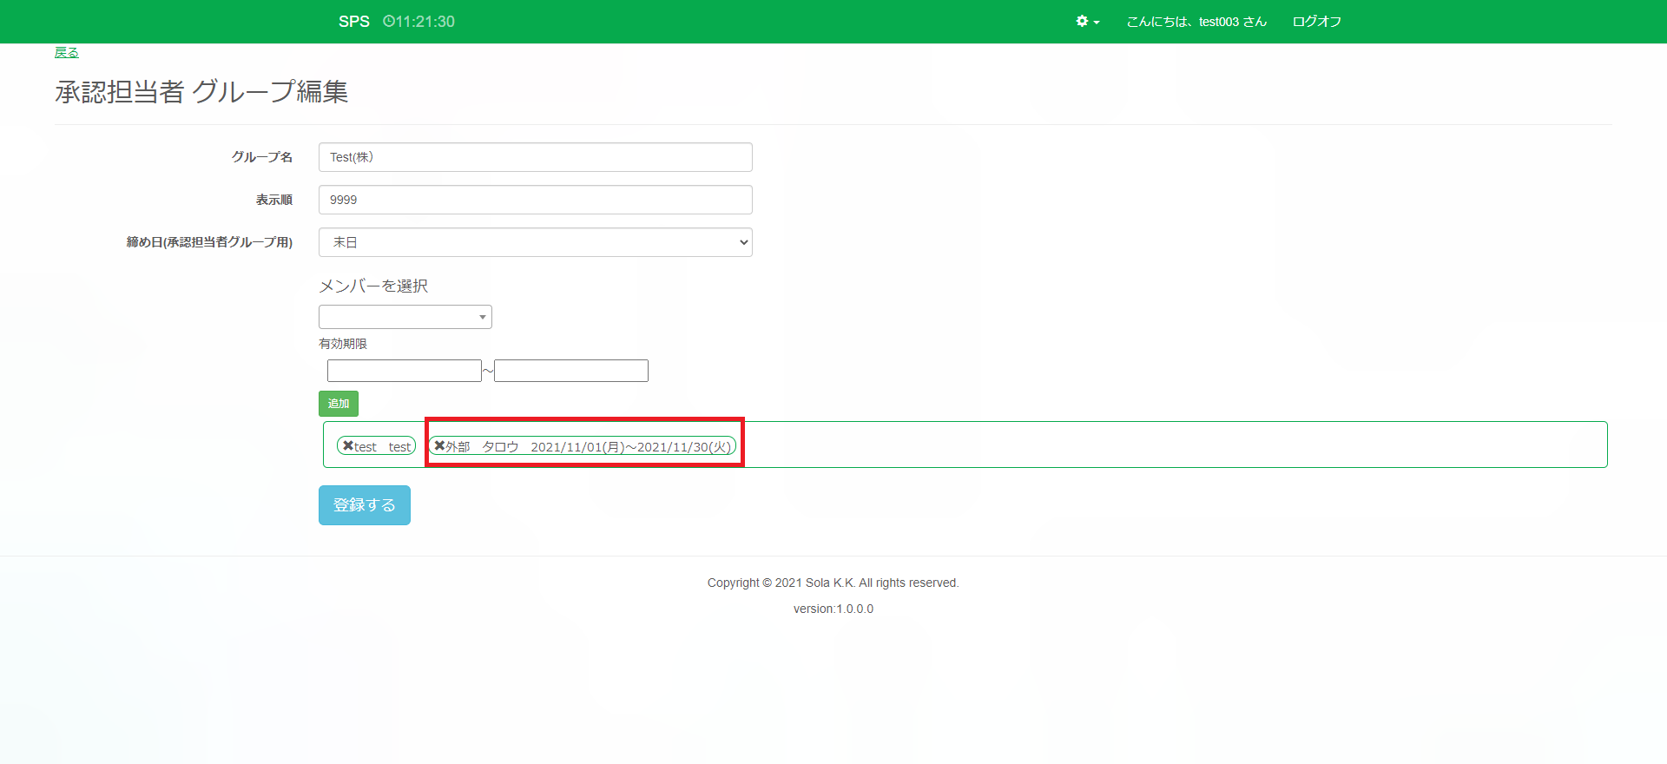Screen dimensions: 1667x764
Task: Click the SPS brand logo
Action: click(x=353, y=22)
